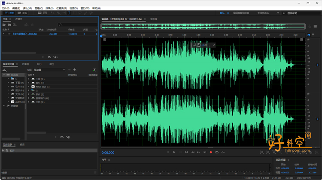Image resolution: width=322 pixels, height=180 pixels.
Task: Select the Paintbrush Selection tool
Action: (x=85, y=13)
